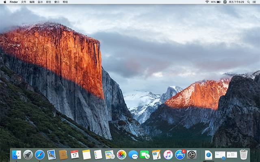This screenshot has height=162, width=260.
Task: Open the Trash in the dock
Action: 243,154
